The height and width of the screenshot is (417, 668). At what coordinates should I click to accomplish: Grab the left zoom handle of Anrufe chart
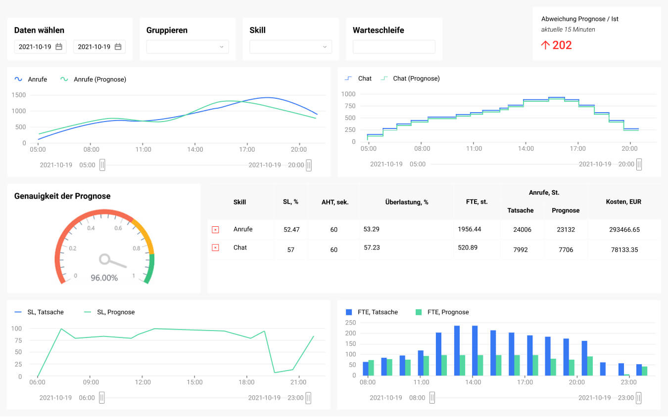(x=102, y=165)
